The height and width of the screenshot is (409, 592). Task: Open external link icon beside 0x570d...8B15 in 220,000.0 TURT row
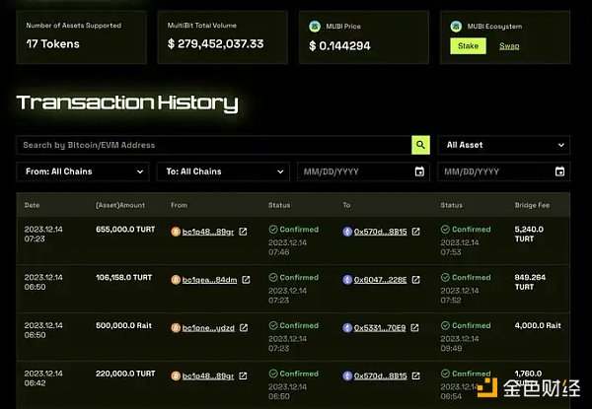[415, 375]
